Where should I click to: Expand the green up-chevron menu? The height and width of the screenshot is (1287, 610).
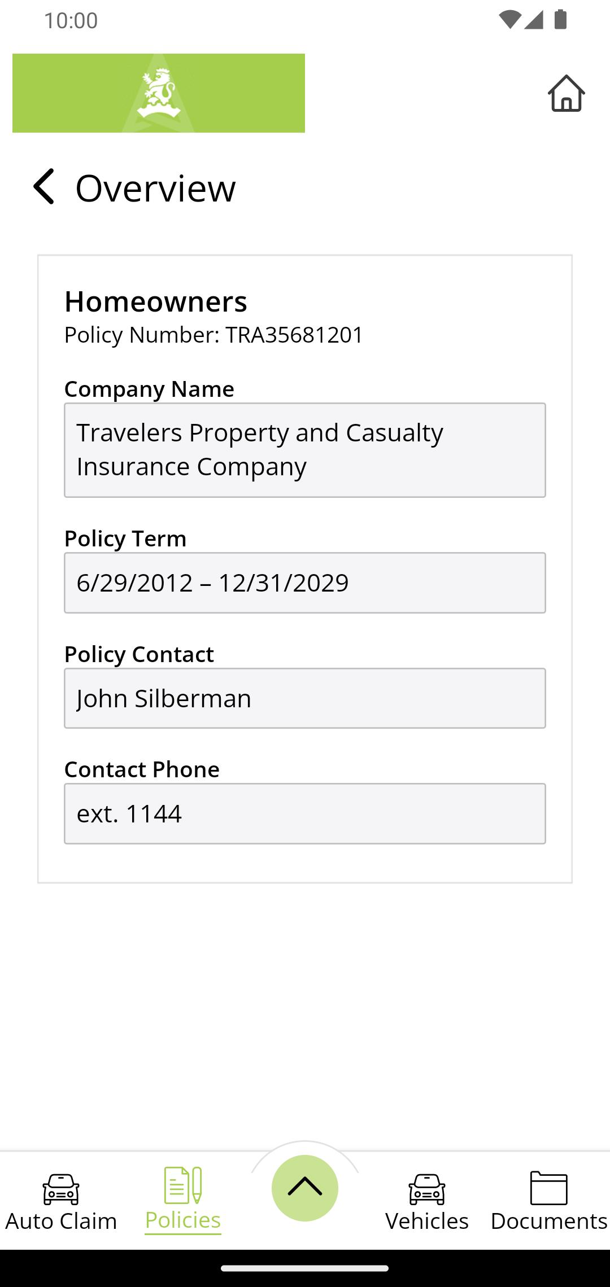coord(305,1188)
